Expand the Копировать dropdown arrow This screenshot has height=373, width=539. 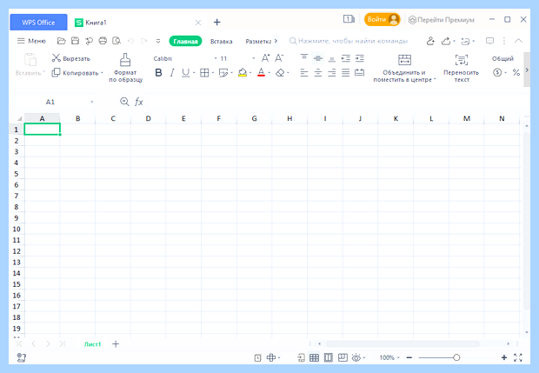[x=102, y=73]
